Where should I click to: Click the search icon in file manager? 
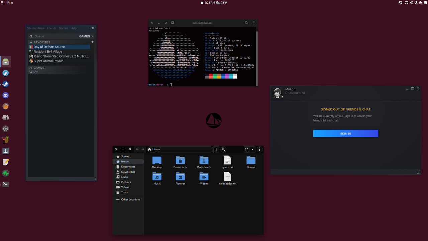tap(223, 149)
